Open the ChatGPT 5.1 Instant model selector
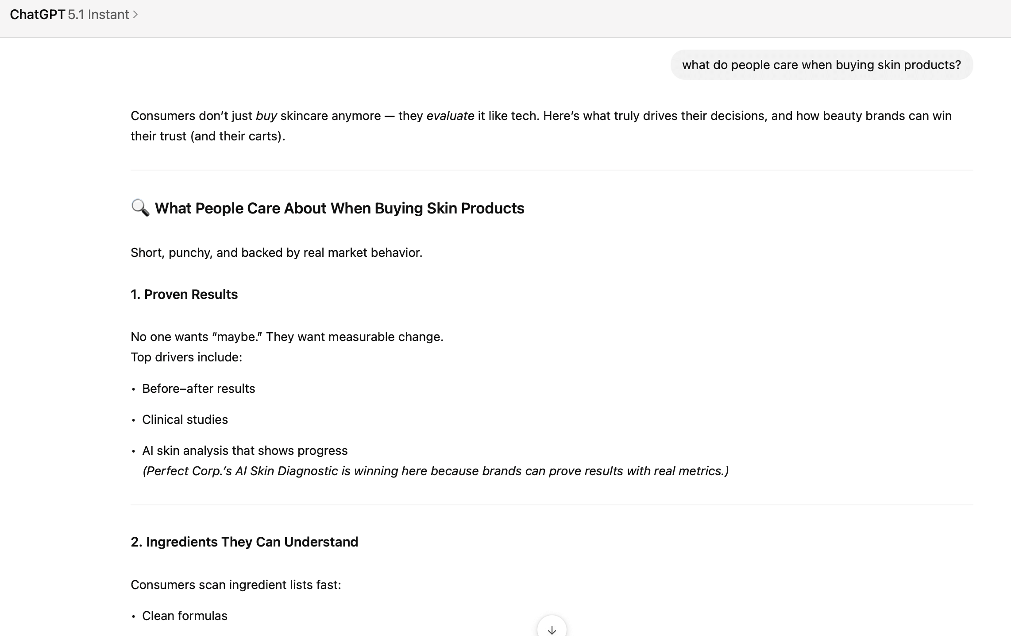 (98, 15)
